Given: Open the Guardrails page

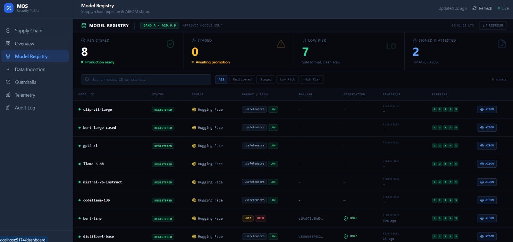Looking at the screenshot, I should 35,82.
